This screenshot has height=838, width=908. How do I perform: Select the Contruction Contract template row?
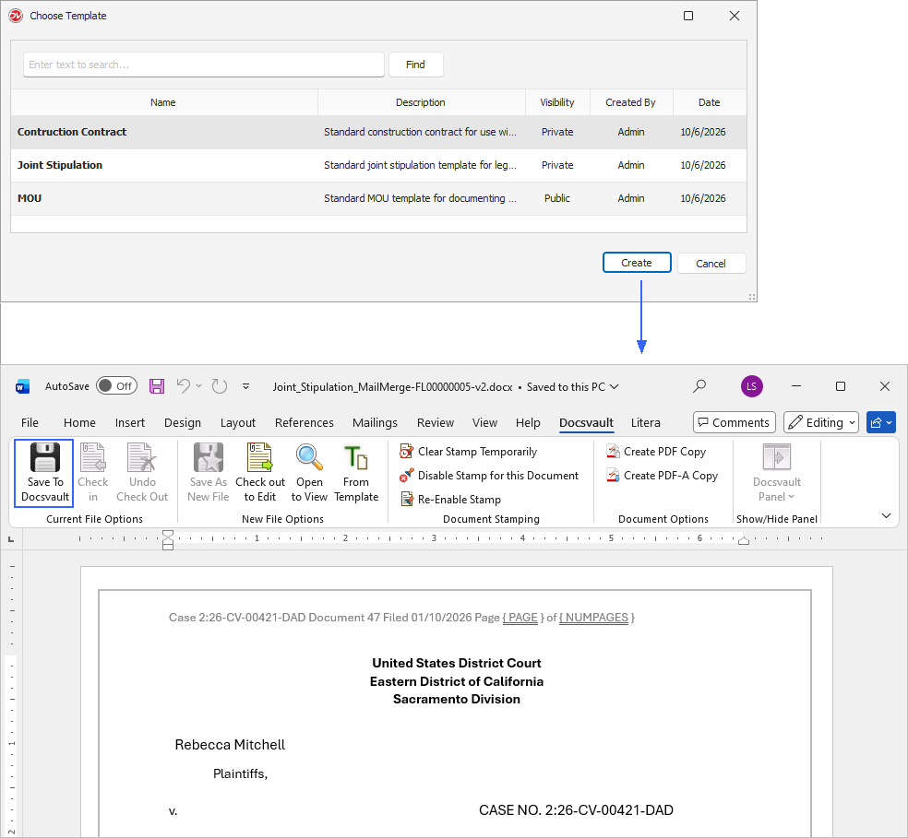point(378,132)
